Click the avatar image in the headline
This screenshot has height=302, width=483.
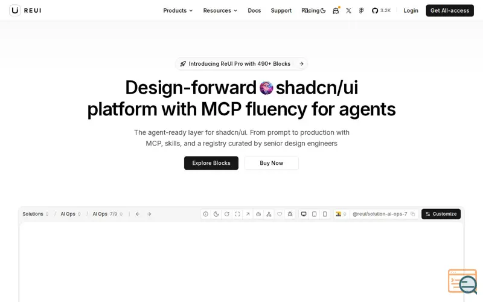click(x=266, y=88)
